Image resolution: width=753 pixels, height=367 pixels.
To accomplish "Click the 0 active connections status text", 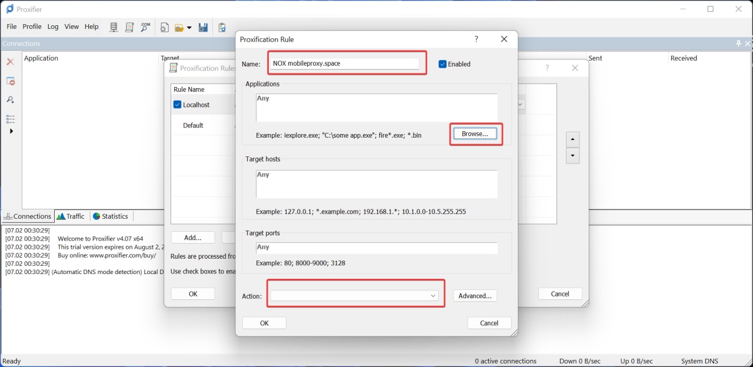I will 506,361.
